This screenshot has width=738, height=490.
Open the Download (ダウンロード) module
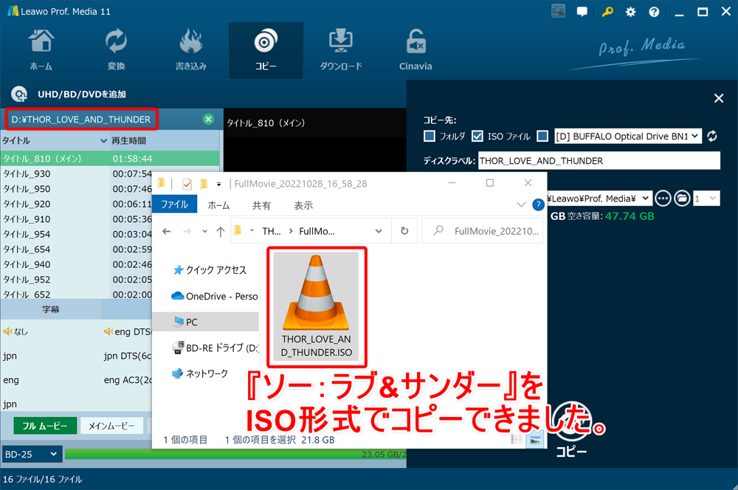tap(341, 50)
